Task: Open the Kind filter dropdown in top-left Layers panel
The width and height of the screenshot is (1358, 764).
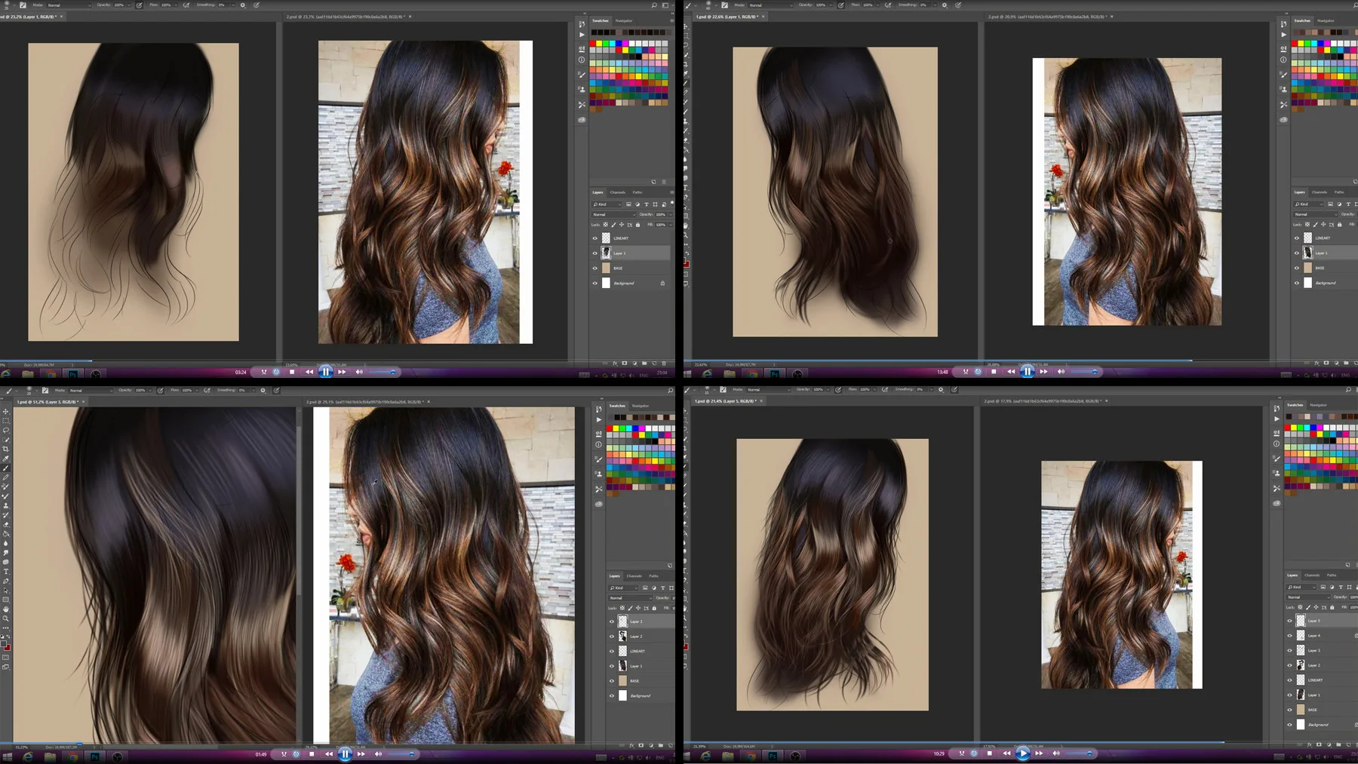Action: (607, 204)
